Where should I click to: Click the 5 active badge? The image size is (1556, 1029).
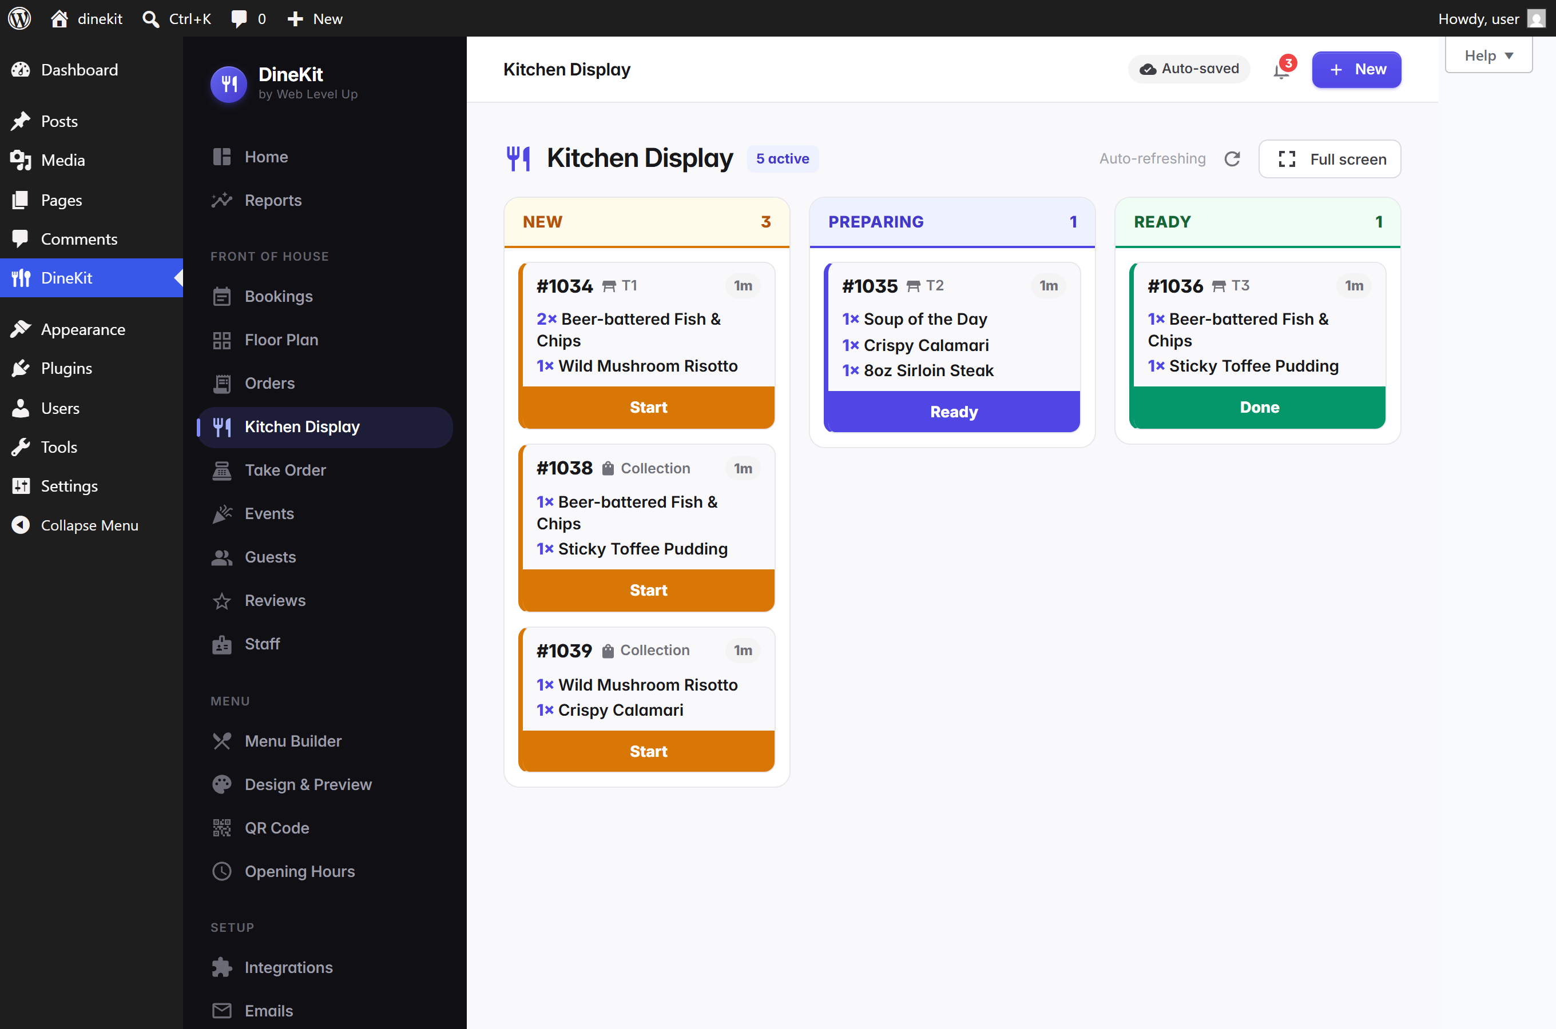click(783, 159)
